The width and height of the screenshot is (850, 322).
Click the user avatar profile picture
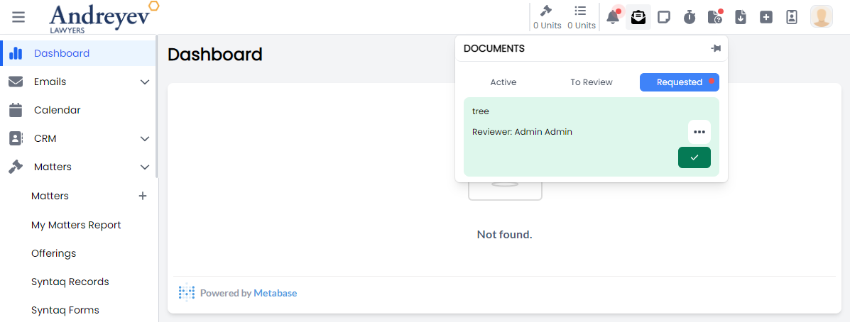(822, 17)
